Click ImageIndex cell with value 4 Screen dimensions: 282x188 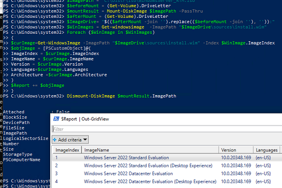[x=57, y=181]
